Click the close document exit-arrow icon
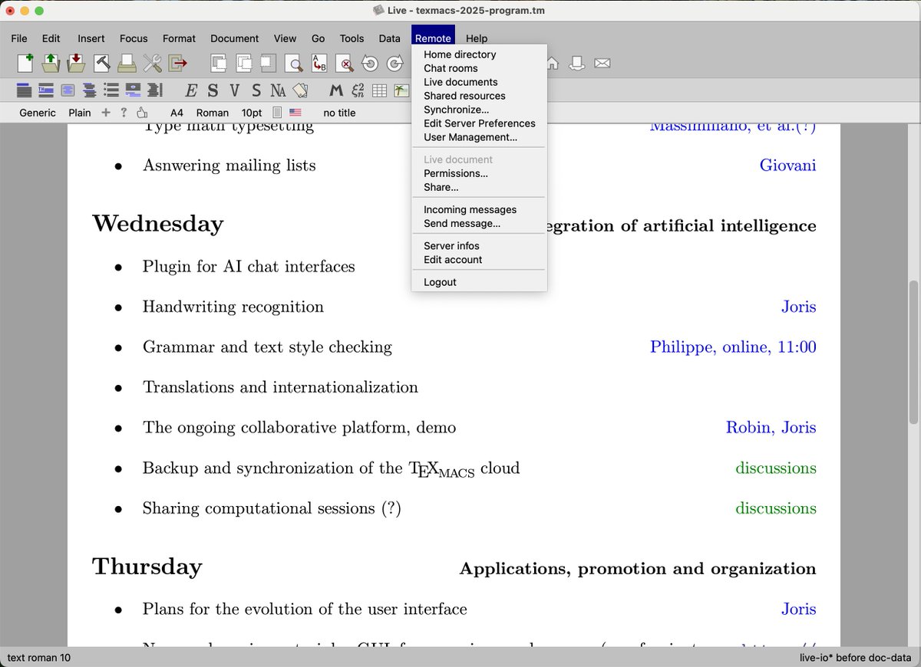921x667 pixels. [177, 63]
